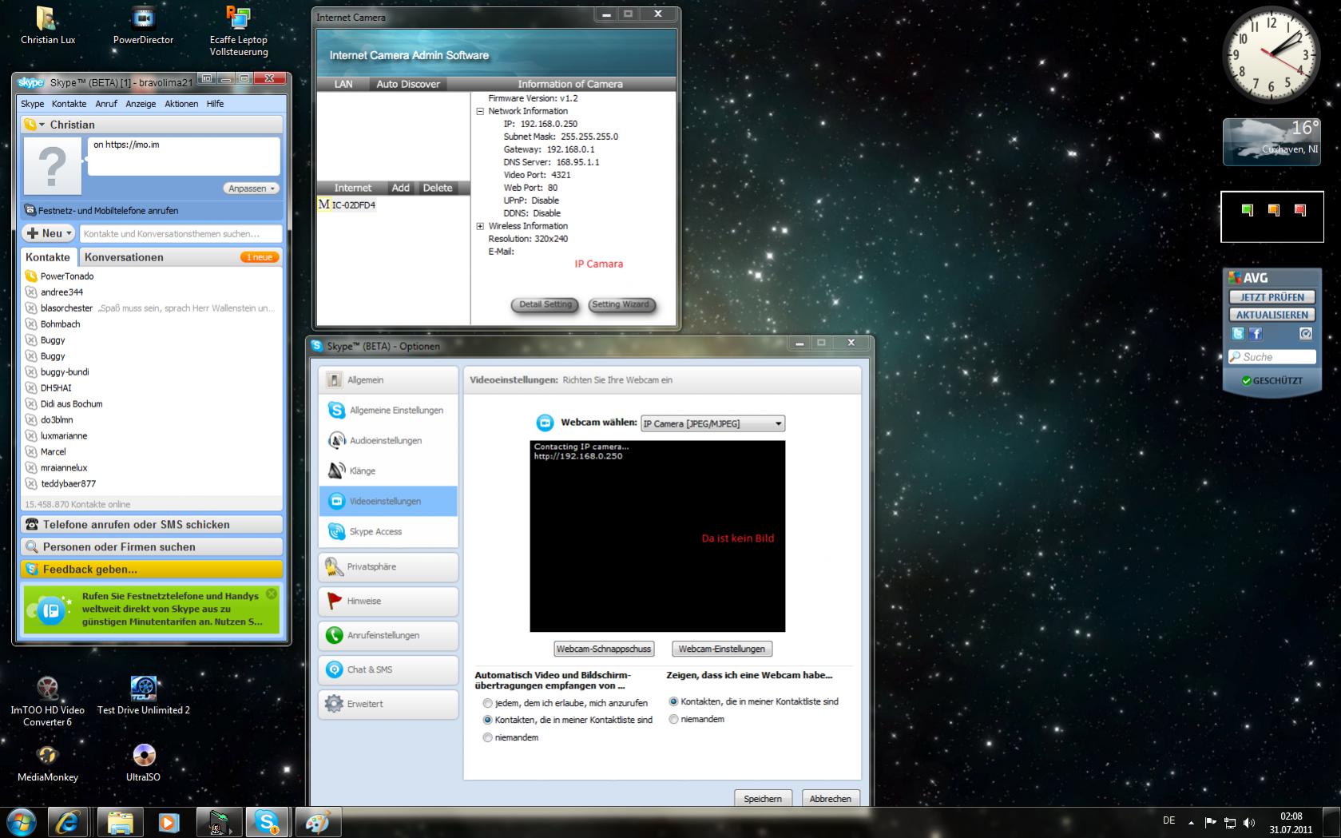This screenshot has height=838, width=1341.
Task: Select 'niemandem' under automatic video reception
Action: click(487, 737)
